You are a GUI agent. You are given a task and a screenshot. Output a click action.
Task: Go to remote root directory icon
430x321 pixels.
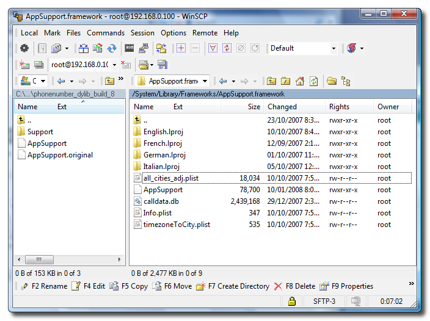tap(285, 81)
